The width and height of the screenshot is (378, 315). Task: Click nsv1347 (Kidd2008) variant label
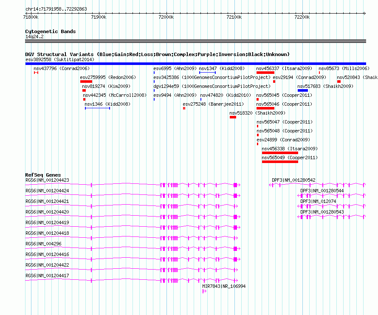pyautogui.click(x=222, y=68)
